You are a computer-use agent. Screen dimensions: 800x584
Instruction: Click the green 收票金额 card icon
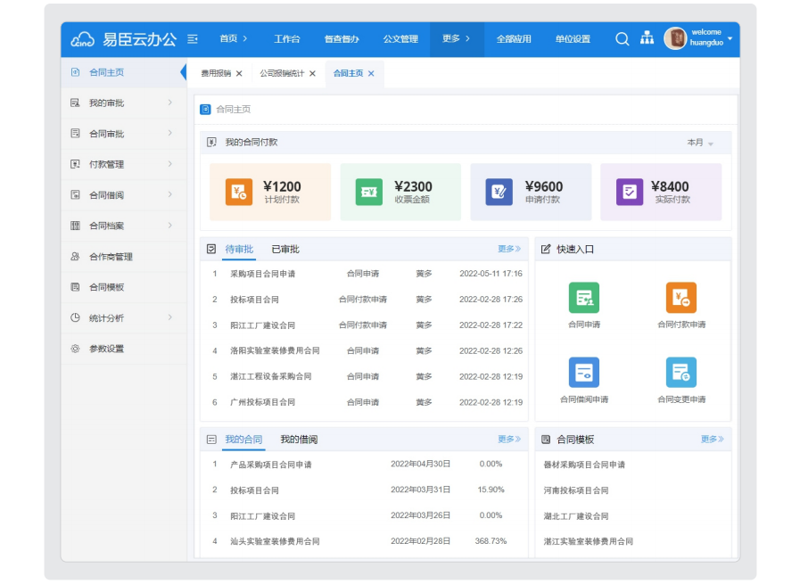[x=369, y=192]
